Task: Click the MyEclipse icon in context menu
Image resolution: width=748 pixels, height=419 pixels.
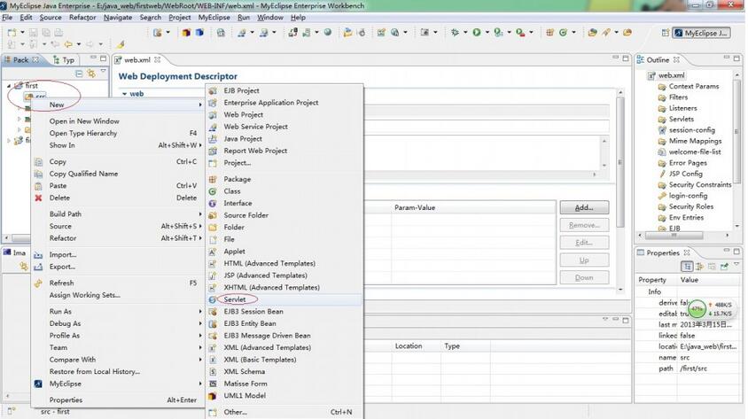Action: point(38,384)
